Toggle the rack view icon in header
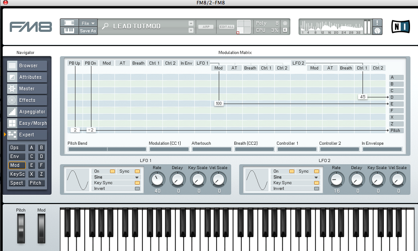Screen dimensions: 418x251 pos(69,23)
